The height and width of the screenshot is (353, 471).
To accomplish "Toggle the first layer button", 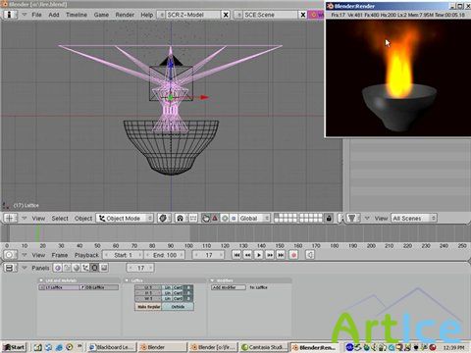I will click(277, 216).
